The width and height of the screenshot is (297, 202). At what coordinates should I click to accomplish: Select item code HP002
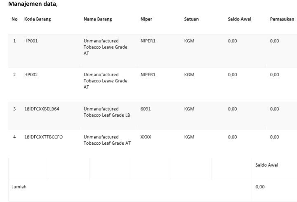pos(31,75)
